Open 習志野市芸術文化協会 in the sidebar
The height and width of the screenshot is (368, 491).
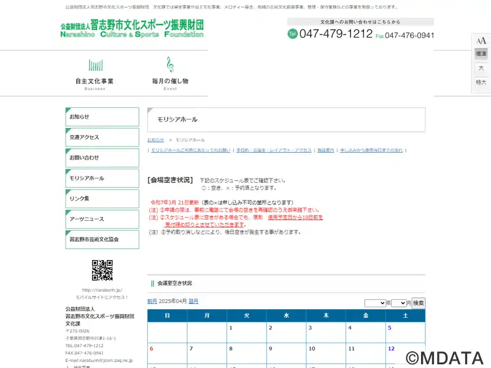coord(102,240)
